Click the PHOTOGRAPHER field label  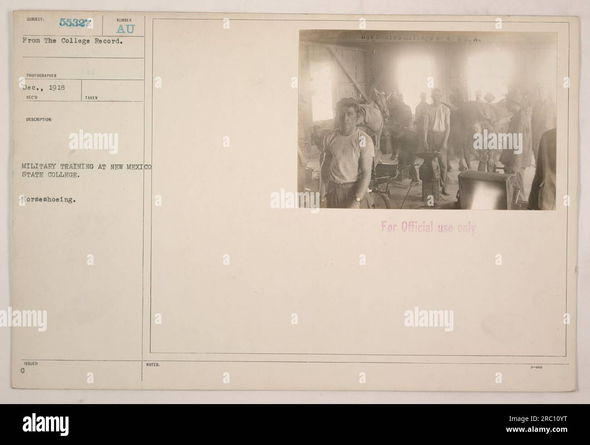(39, 77)
